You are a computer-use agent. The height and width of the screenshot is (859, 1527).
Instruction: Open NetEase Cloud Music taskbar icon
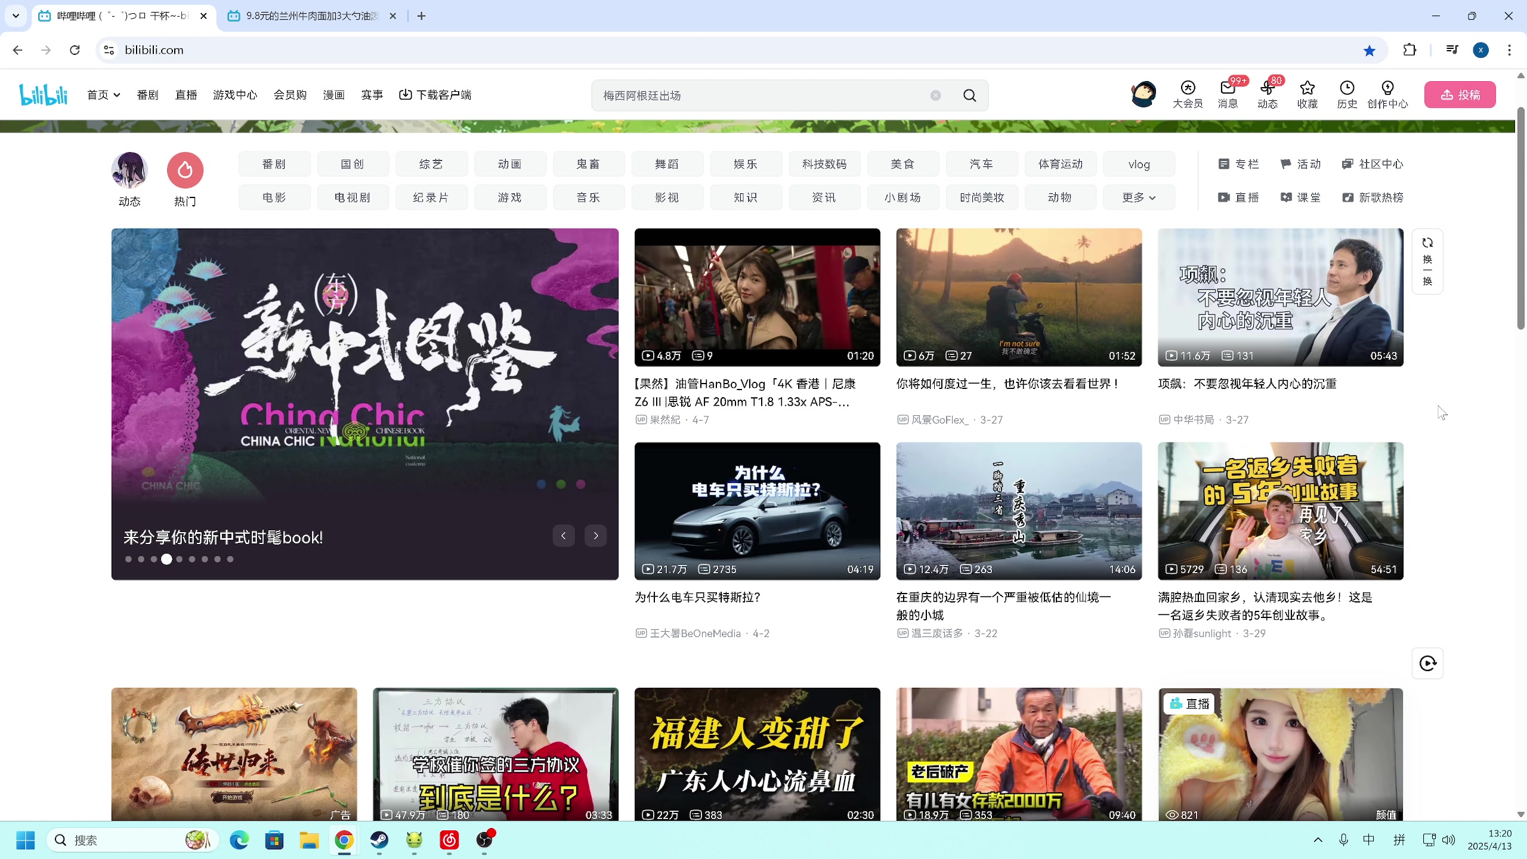tap(449, 841)
